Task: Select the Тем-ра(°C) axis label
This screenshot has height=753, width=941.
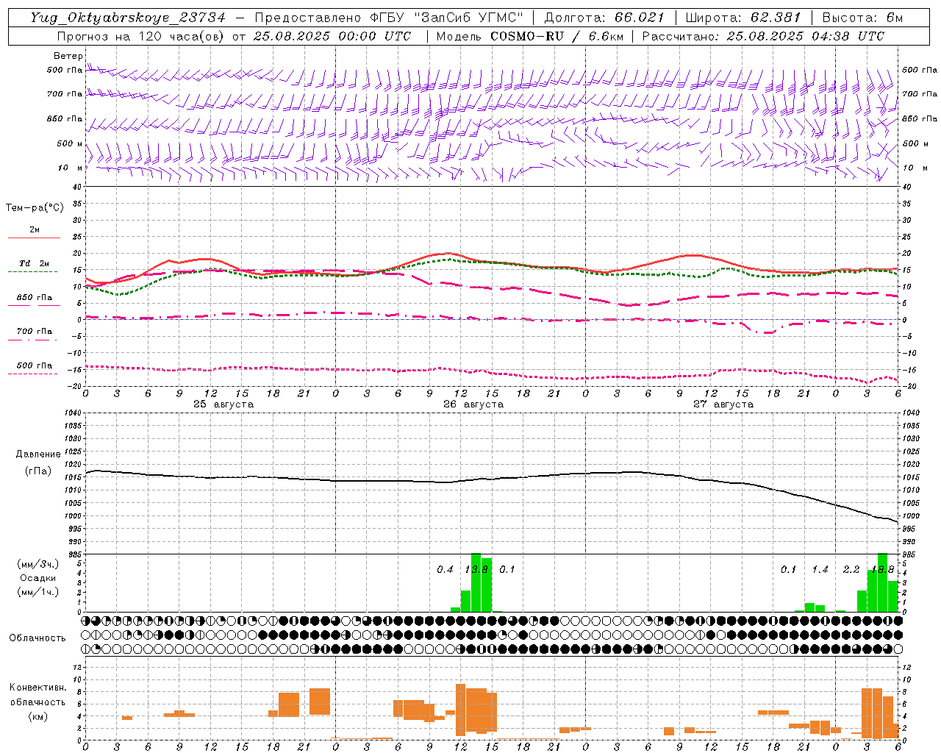Action: click(x=35, y=208)
